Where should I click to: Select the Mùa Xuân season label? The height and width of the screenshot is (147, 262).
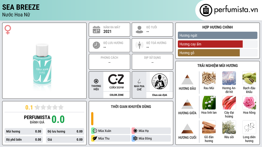pos(105,131)
